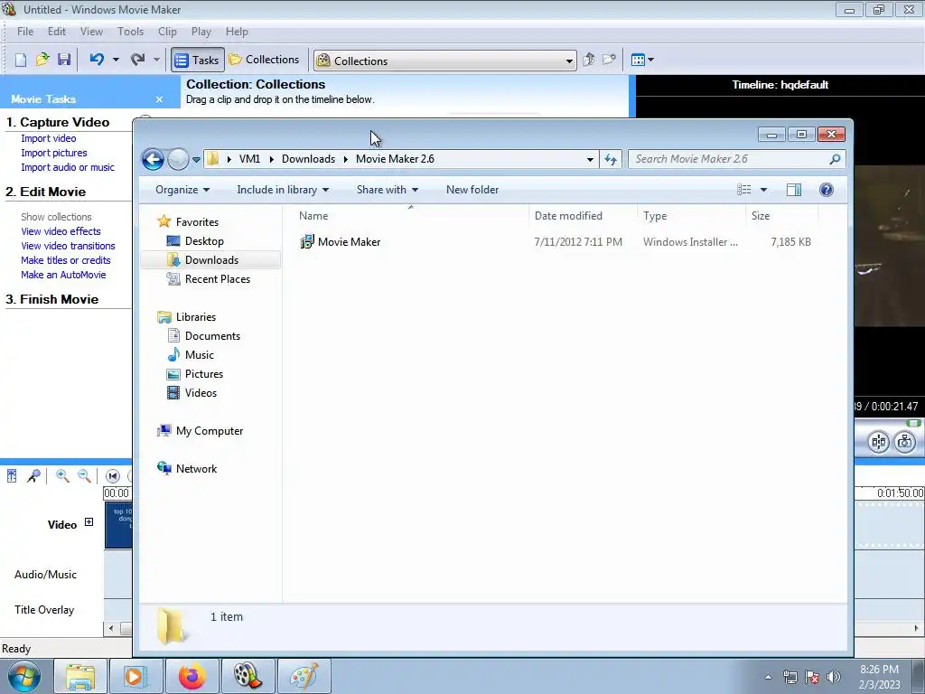The image size is (925, 694).
Task: Take picture from preview button
Action: [x=904, y=442]
